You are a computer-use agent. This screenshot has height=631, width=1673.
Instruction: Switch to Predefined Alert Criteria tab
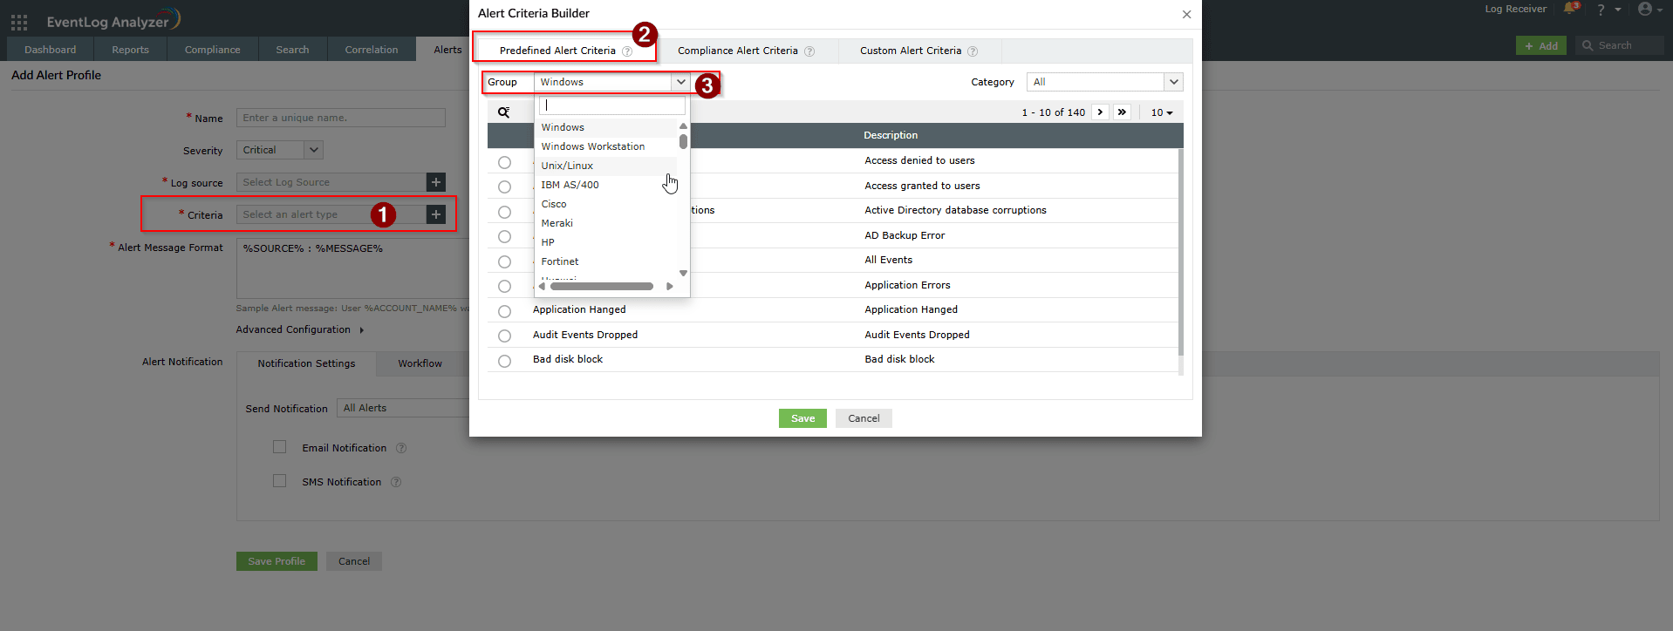pyautogui.click(x=565, y=51)
